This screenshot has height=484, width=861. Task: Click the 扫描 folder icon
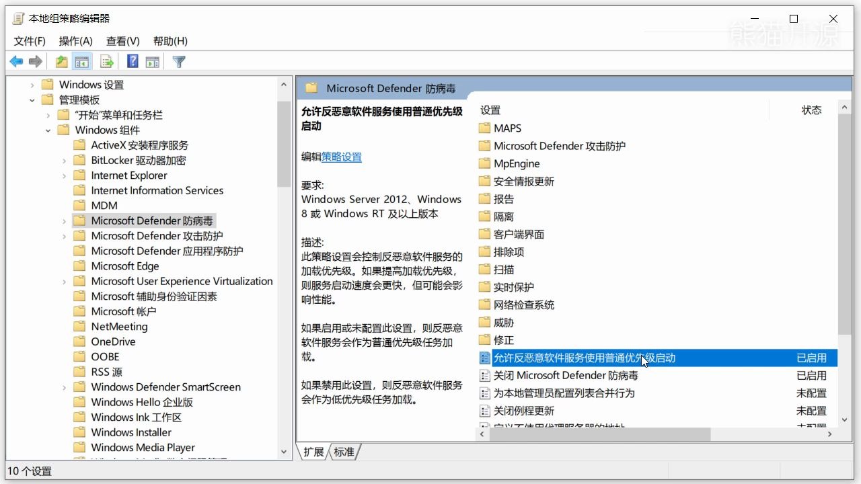(x=484, y=270)
